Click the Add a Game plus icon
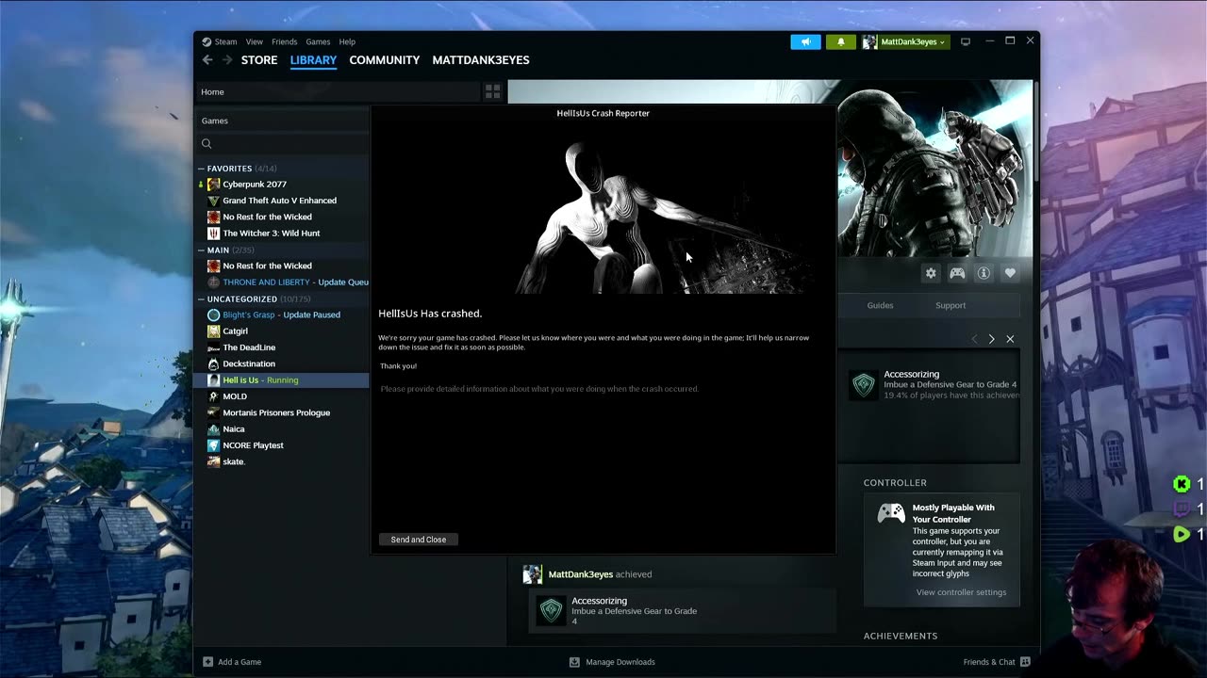Viewport: 1207px width, 678px height. point(207,662)
